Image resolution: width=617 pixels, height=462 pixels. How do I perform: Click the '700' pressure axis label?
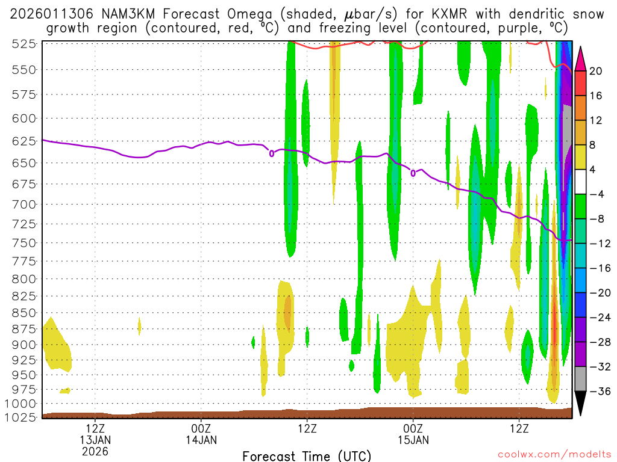[x=24, y=205]
